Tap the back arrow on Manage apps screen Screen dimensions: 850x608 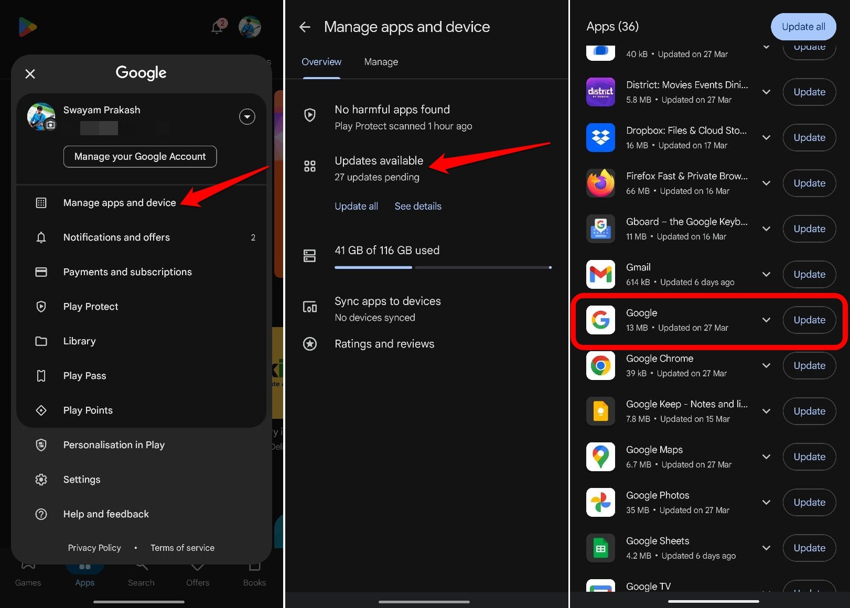(x=305, y=27)
